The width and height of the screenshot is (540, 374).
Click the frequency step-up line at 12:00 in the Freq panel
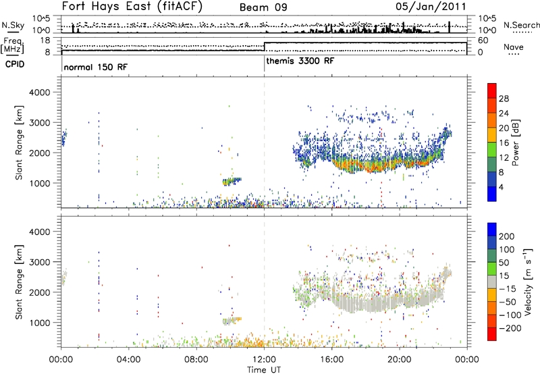pos(264,47)
